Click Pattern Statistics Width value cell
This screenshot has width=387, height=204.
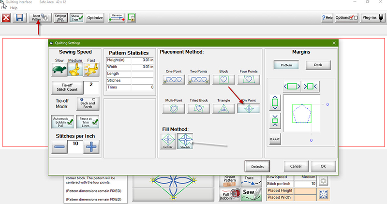[x=142, y=67]
